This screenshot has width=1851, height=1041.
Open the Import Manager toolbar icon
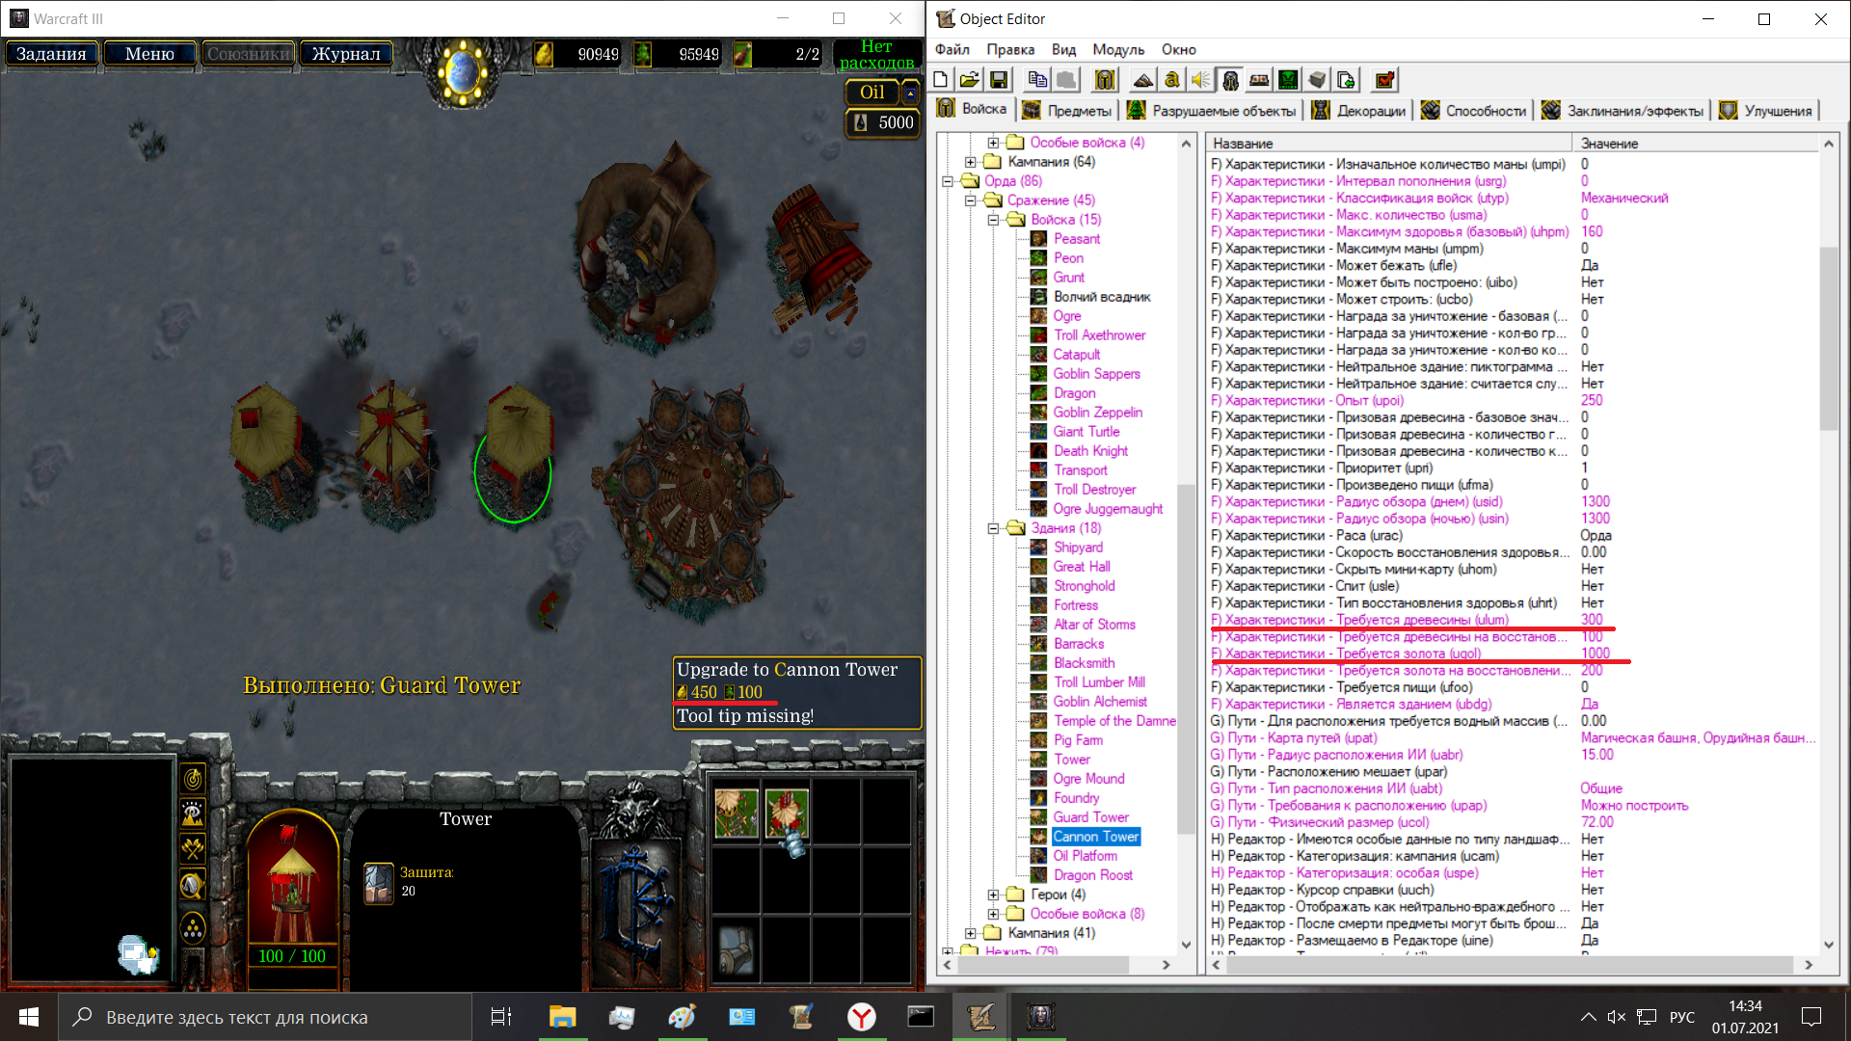1346,80
